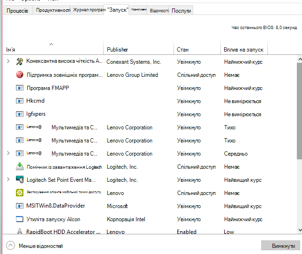The height and width of the screenshot is (254, 302).
Task: Select RapidBoot HDD Accelerator entry
Action: point(63,232)
